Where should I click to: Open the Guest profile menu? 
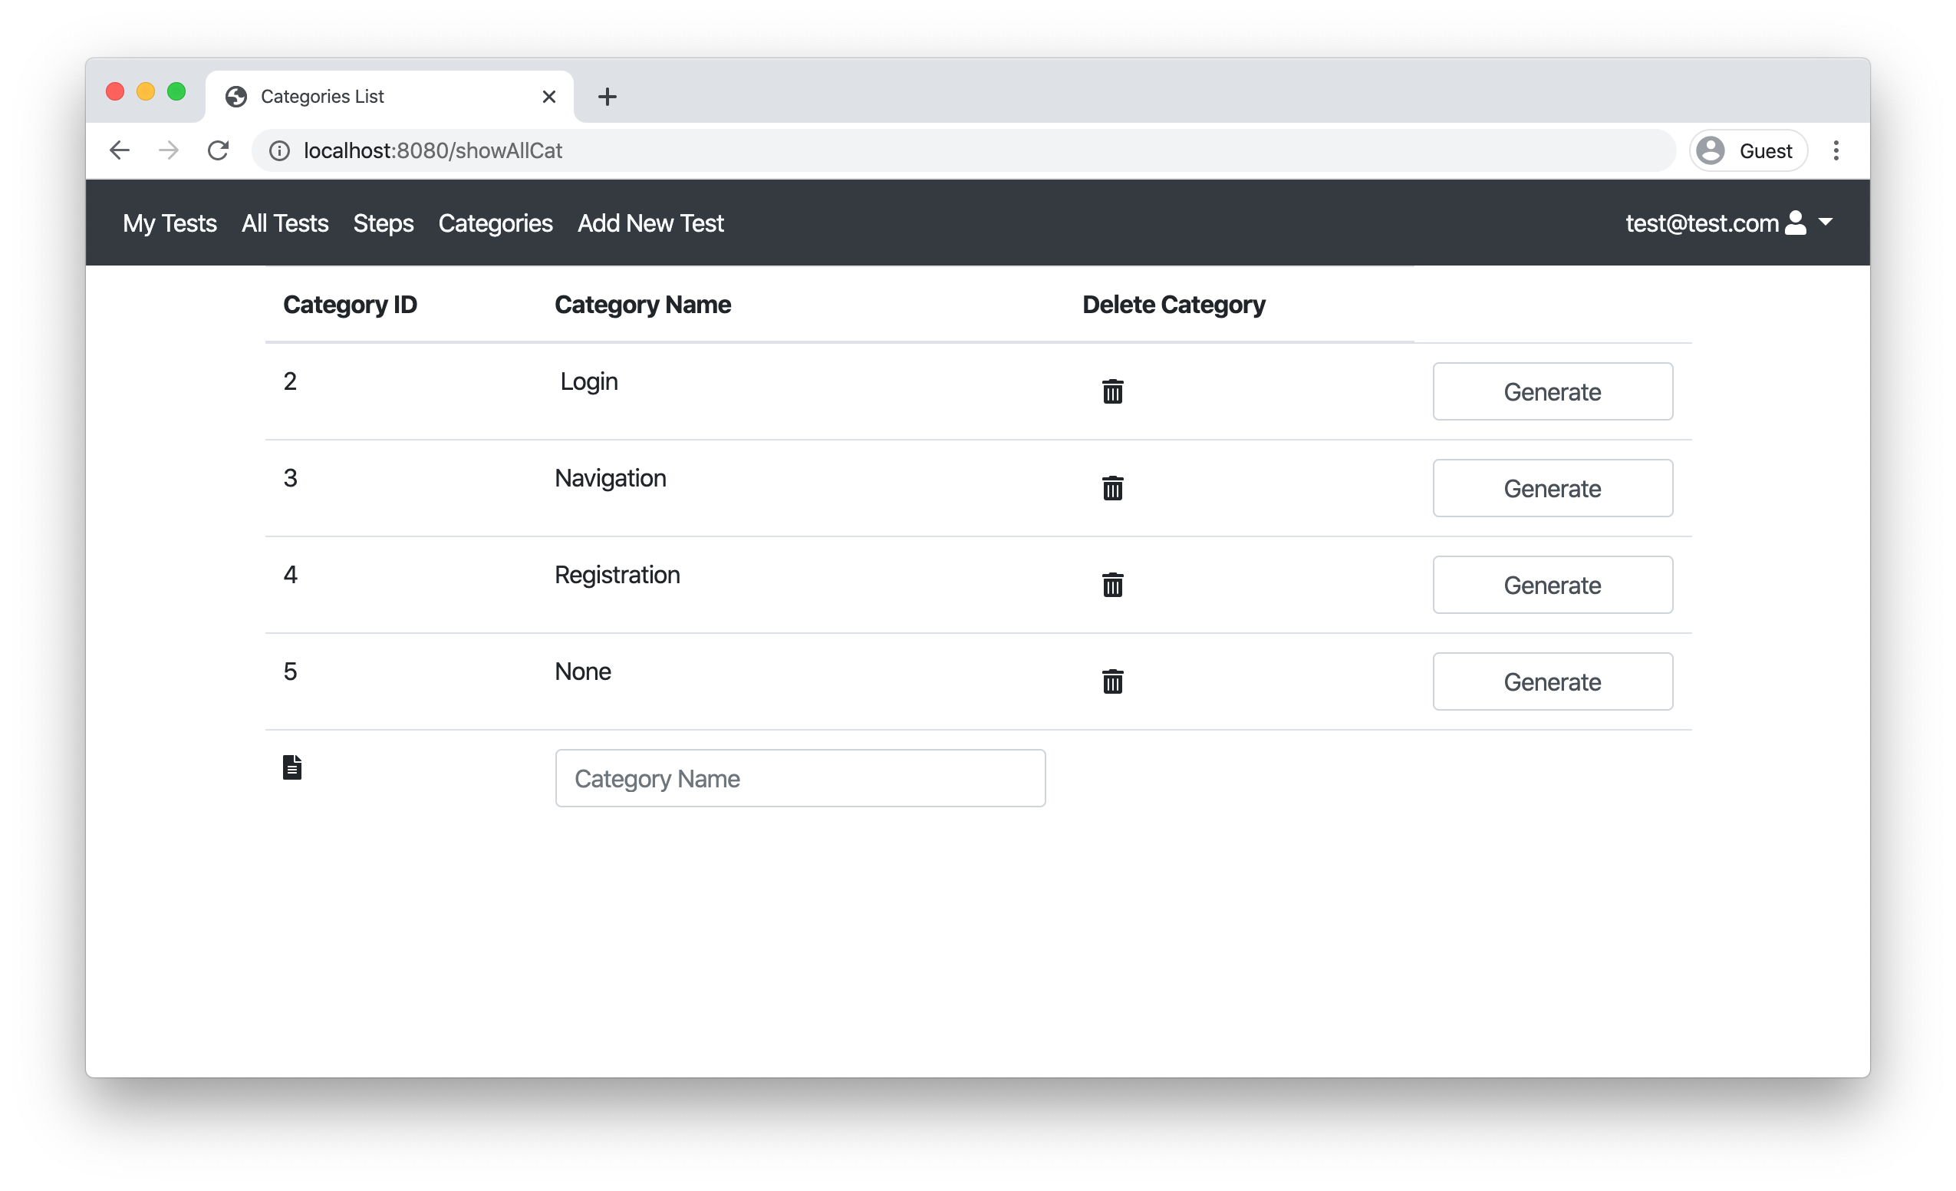pyautogui.click(x=1747, y=151)
